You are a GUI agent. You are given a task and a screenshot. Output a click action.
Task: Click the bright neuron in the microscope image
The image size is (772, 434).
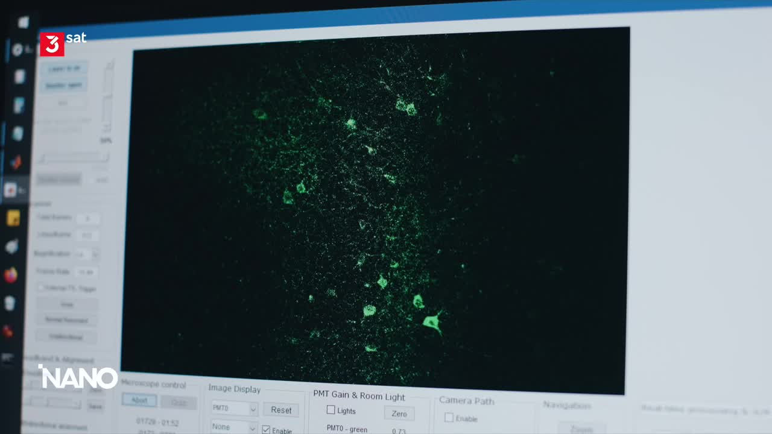432,322
